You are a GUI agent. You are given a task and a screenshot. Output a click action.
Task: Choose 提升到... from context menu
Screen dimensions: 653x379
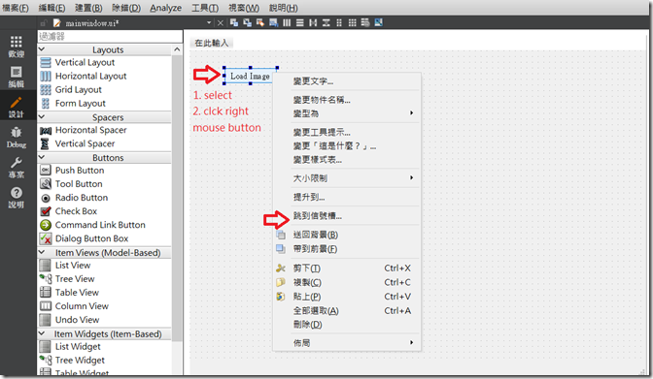[x=347, y=197]
